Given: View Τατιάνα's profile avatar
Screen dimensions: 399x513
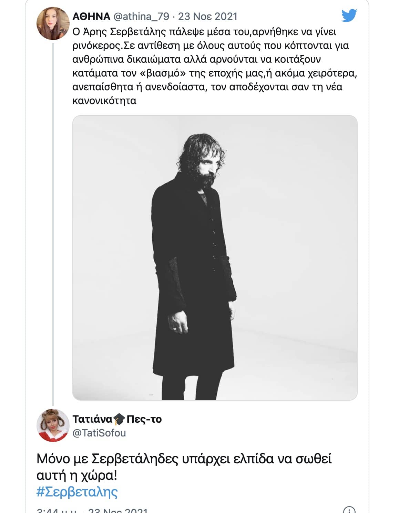Looking at the screenshot, I should tap(52, 425).
